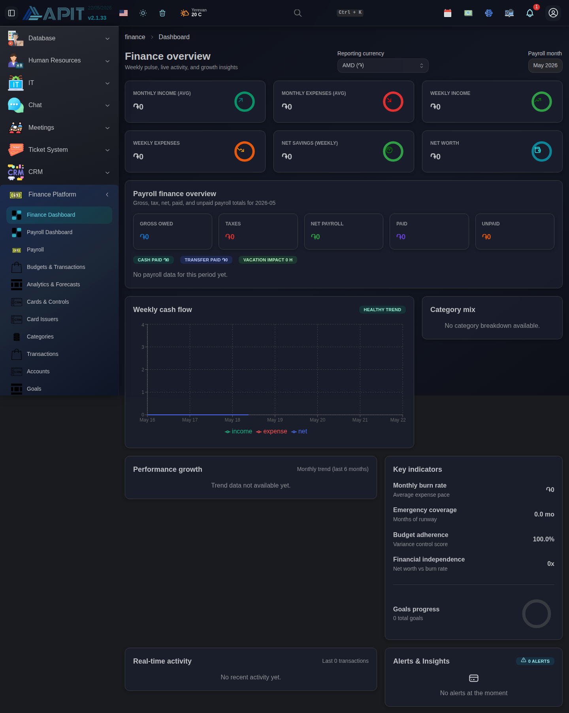Open Transactions menu item
The width and height of the screenshot is (569, 713).
59,354
